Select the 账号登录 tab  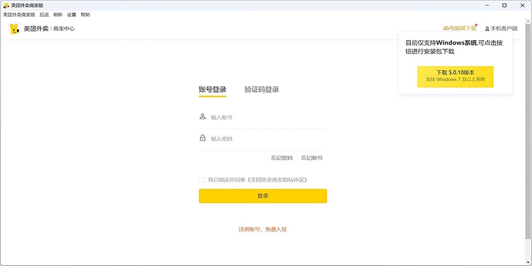click(x=212, y=90)
